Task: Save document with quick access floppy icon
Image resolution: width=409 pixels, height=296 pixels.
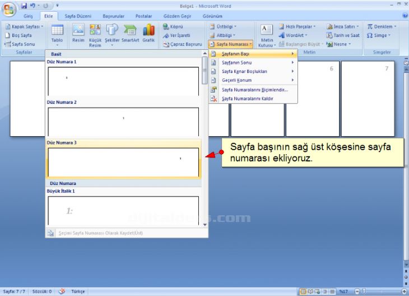Action: tap(24, 6)
